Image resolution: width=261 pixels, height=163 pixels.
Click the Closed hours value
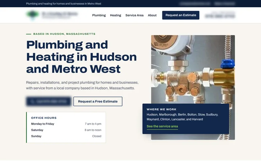coord(97,136)
